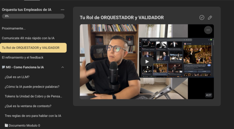Click the lesson heading Tu Rol de ORQUESTADOR
234x129 pixels.
[x=122, y=17]
